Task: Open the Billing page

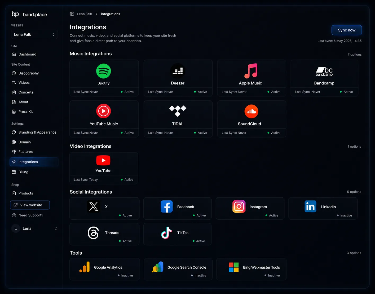Action: coord(34,172)
